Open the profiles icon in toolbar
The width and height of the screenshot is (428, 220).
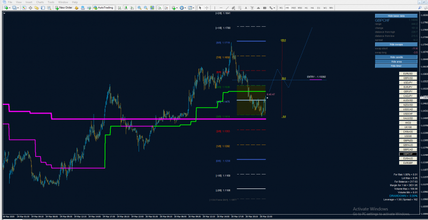point(14,8)
